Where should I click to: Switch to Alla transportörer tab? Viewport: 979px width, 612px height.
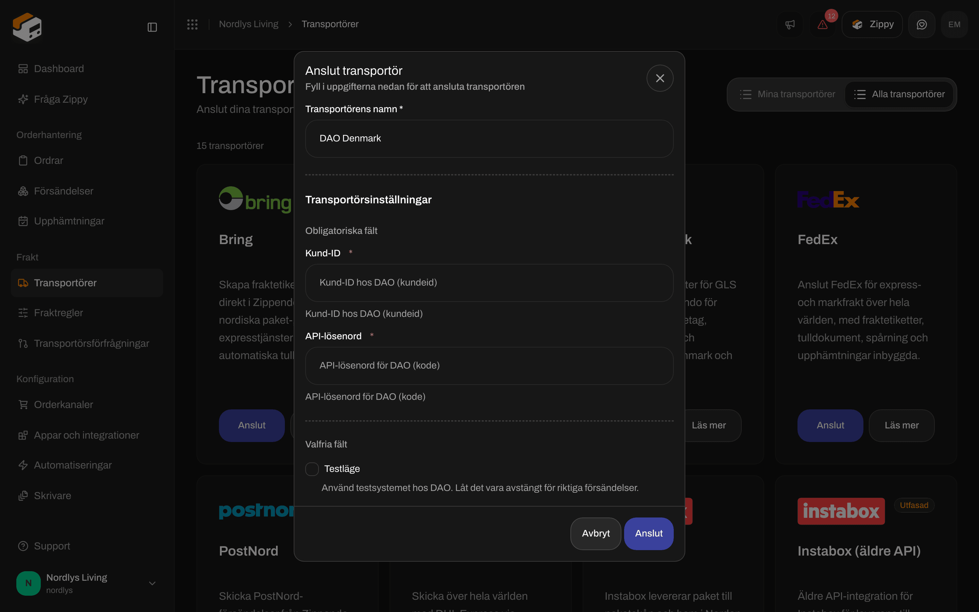tap(899, 94)
